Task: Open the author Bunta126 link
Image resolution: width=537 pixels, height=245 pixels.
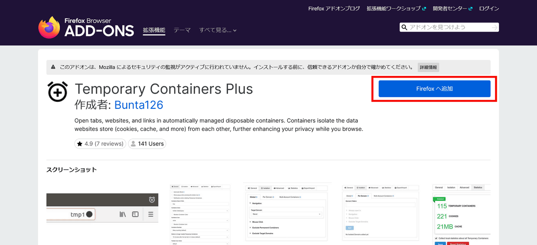Action: point(139,105)
